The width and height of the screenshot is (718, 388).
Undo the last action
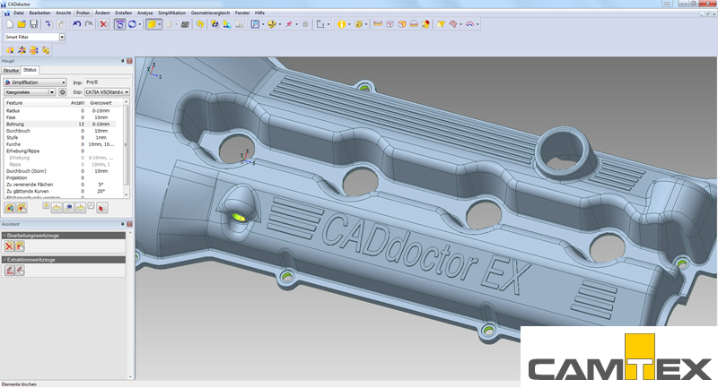click(x=76, y=24)
